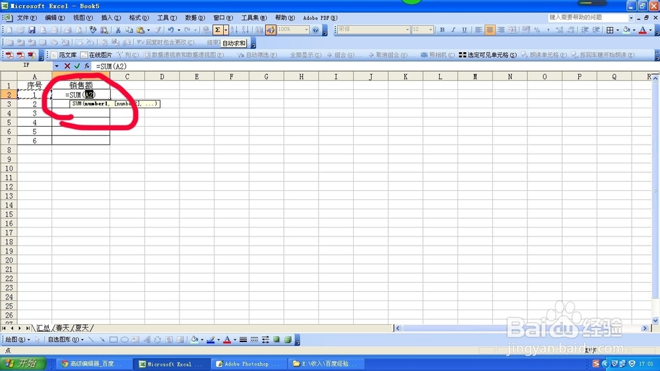Click the Cut scissors icon
660x371 pixels.
point(118,30)
